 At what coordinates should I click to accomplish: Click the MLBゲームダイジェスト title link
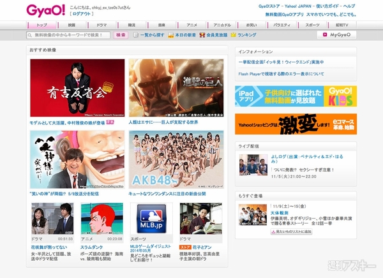(x=151, y=249)
